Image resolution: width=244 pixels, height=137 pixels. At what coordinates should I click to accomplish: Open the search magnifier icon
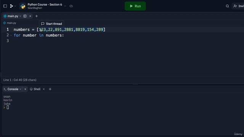pos(227,6)
